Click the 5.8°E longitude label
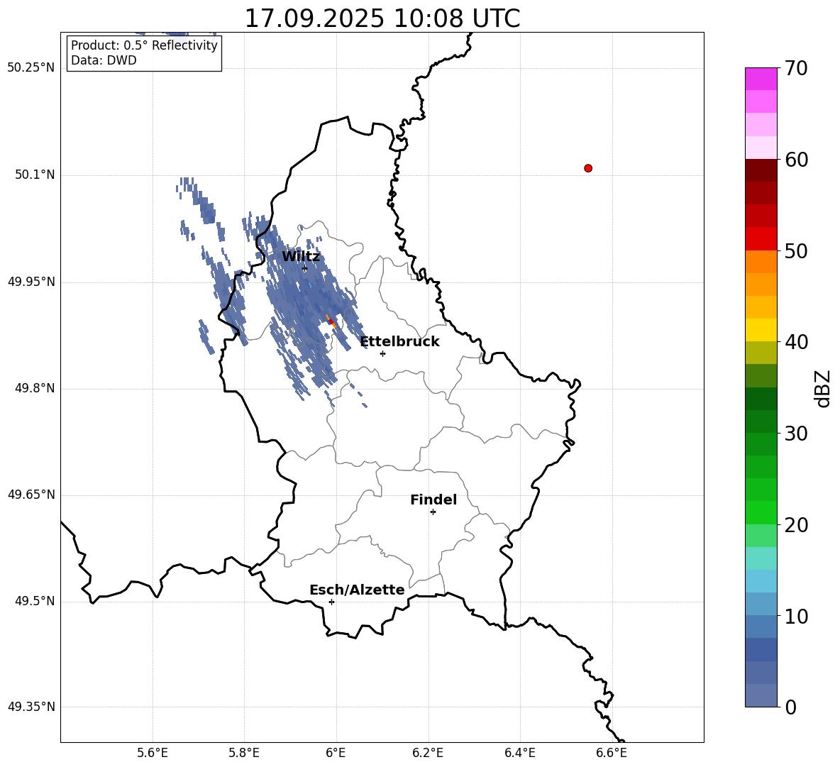 pyautogui.click(x=244, y=753)
